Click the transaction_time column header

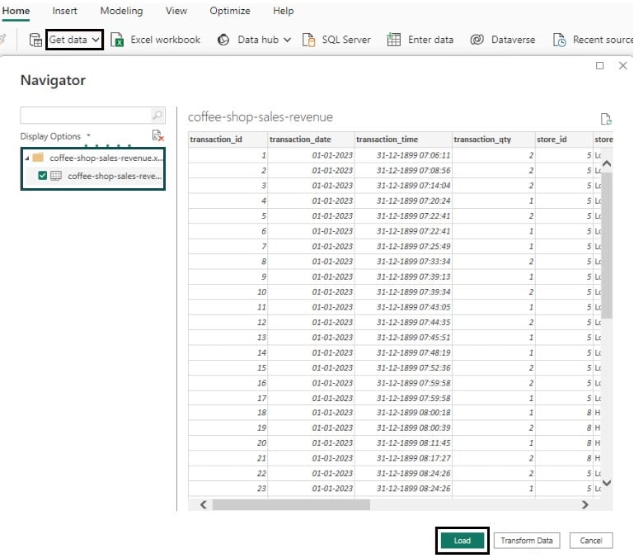pos(403,139)
